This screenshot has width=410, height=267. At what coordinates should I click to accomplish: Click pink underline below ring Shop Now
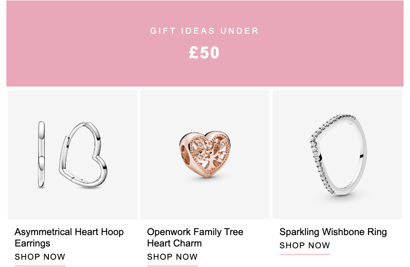[305, 254]
